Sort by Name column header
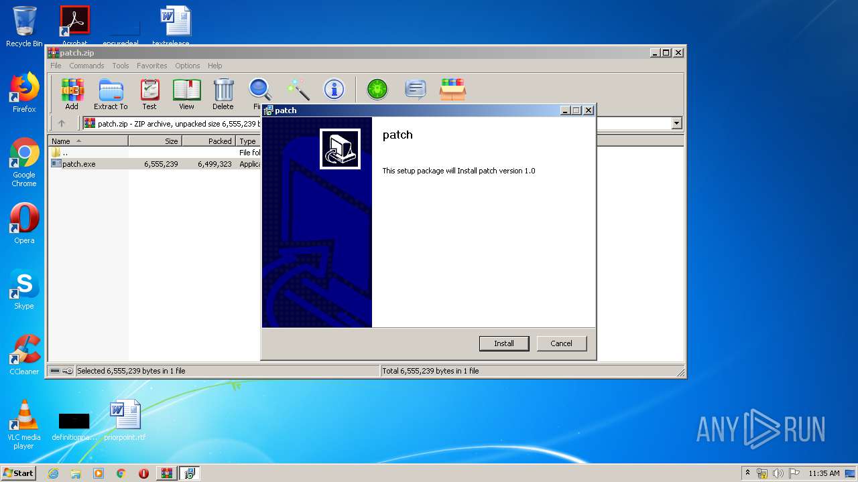Viewport: 858px width, 482px height. click(88, 141)
